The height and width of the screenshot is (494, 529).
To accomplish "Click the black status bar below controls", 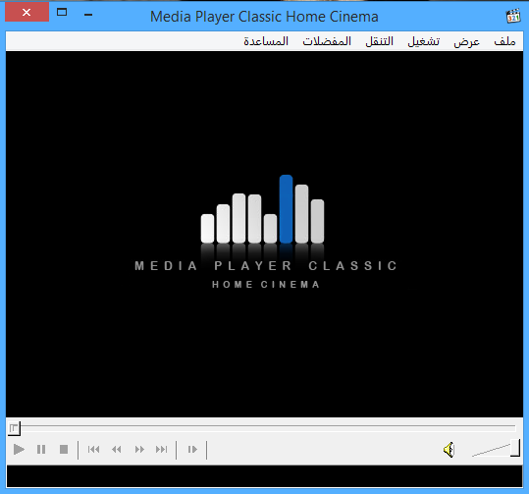I will coord(265,476).
